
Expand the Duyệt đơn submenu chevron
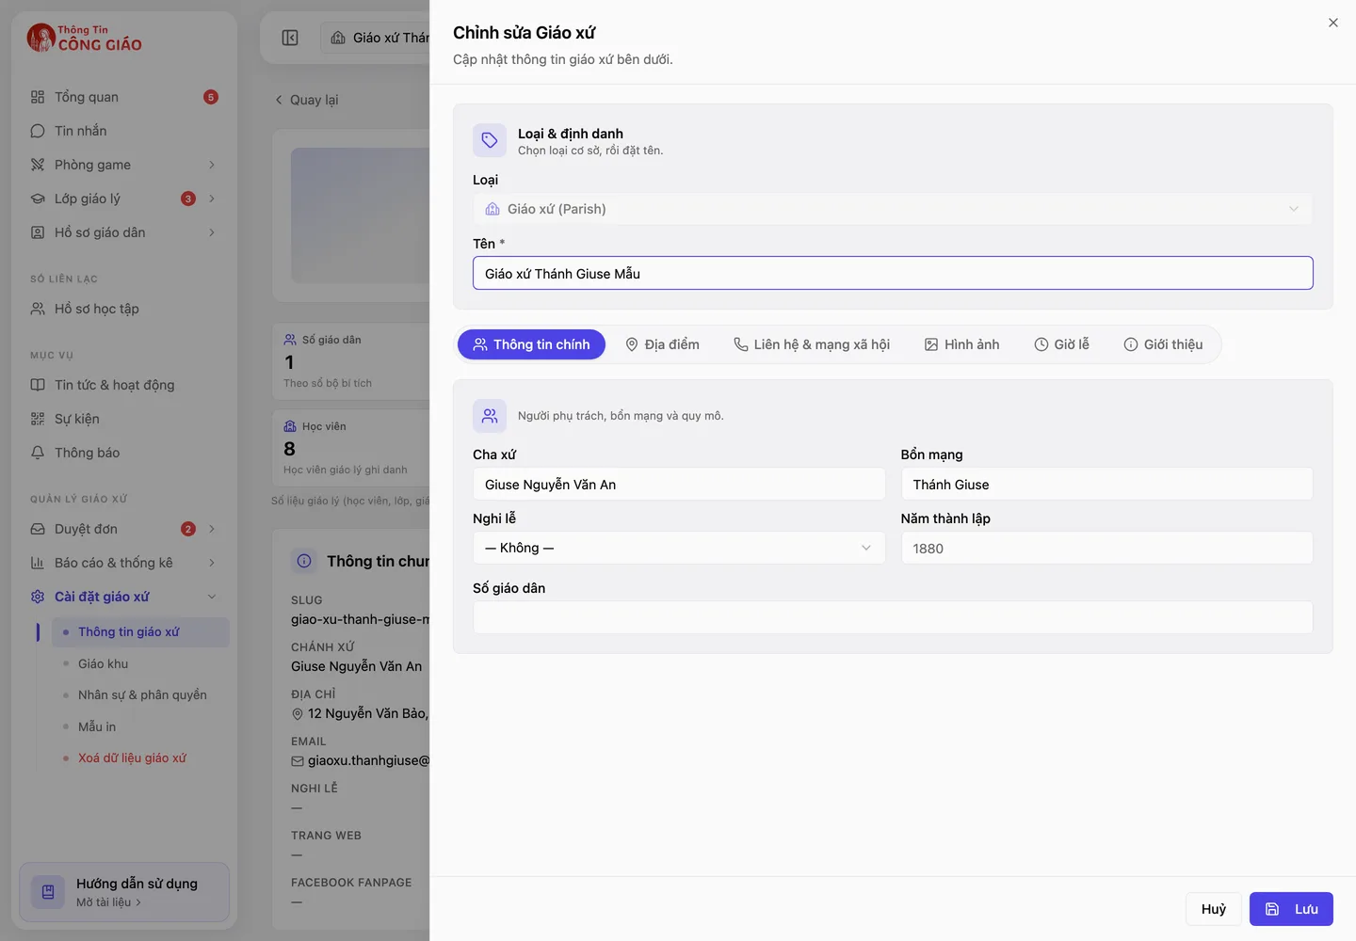pyautogui.click(x=212, y=529)
